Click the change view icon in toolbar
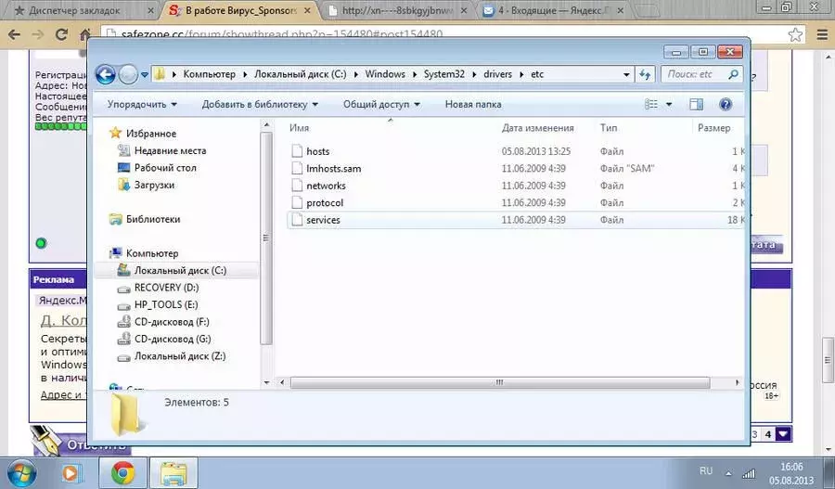 [651, 105]
